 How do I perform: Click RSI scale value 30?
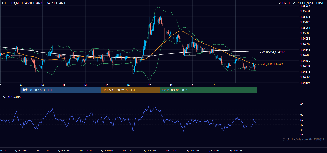click(302, 130)
